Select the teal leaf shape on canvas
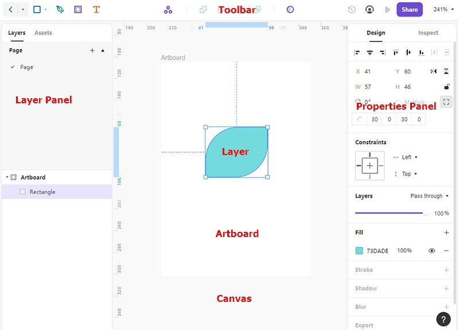459x330 pixels. pos(236,152)
